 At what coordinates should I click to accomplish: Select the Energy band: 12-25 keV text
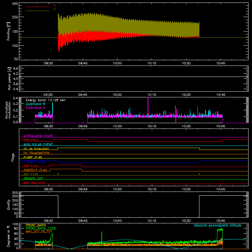[46, 100]
